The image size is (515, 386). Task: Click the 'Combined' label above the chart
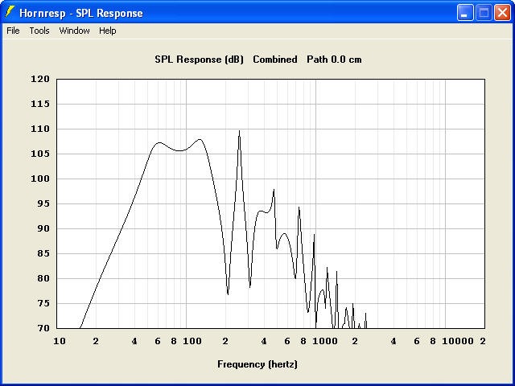(275, 60)
